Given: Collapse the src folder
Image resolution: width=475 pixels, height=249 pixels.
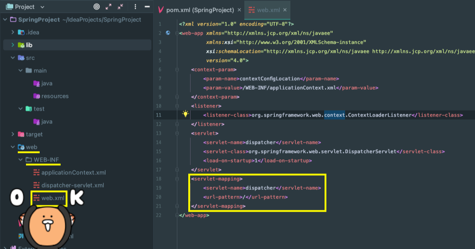Looking at the screenshot, I should (13, 58).
